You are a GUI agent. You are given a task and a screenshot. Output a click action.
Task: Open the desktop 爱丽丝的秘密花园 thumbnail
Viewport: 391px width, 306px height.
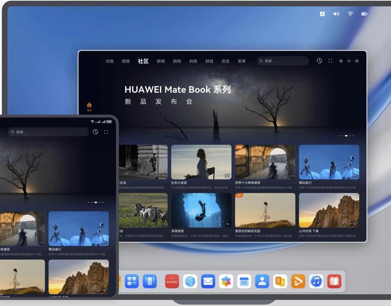[265, 210]
